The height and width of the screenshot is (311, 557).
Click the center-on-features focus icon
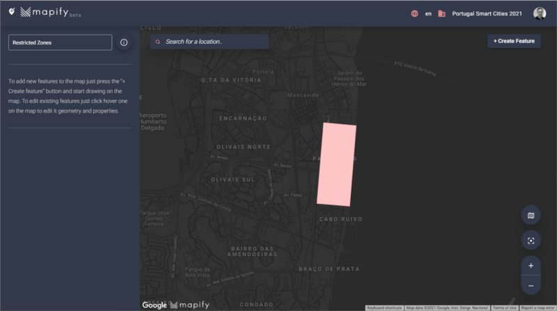tap(531, 241)
